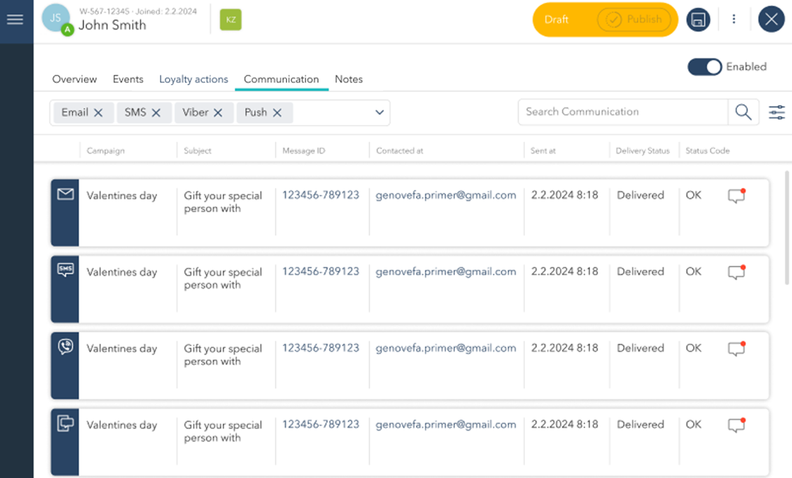Click the SMS channel icon on second row
The height and width of the screenshot is (478, 792).
(x=65, y=271)
